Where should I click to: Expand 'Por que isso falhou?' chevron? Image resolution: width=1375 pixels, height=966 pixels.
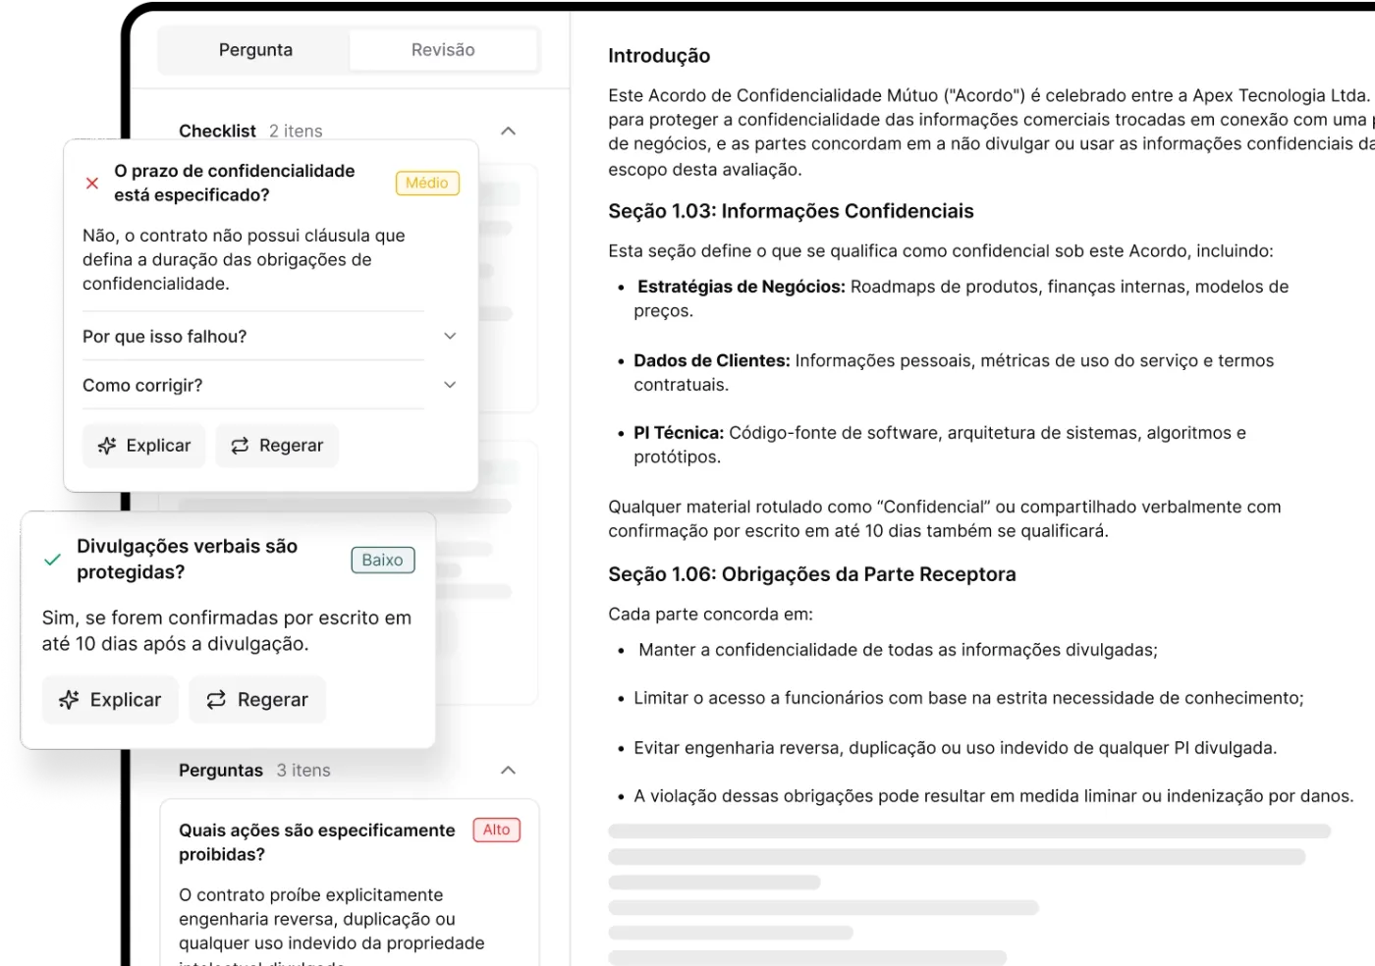point(450,336)
